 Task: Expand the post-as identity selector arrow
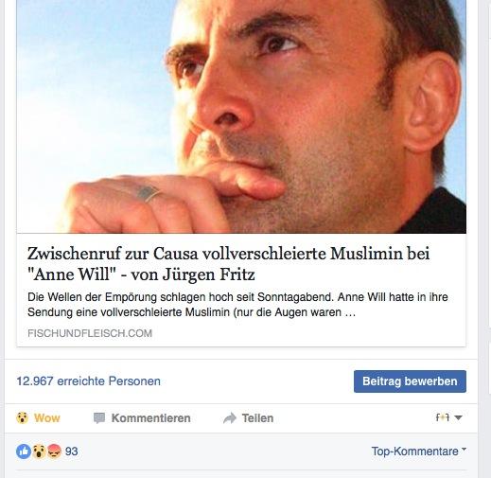458,417
